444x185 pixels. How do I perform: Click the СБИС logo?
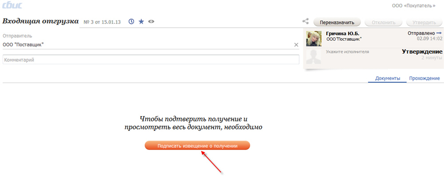tap(12, 6)
